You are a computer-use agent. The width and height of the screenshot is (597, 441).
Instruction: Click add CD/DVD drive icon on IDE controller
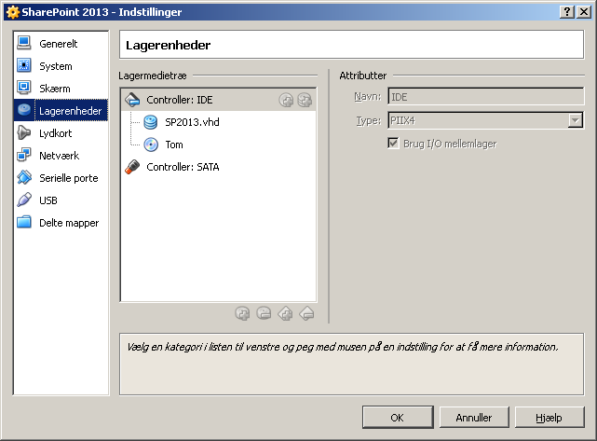[286, 100]
